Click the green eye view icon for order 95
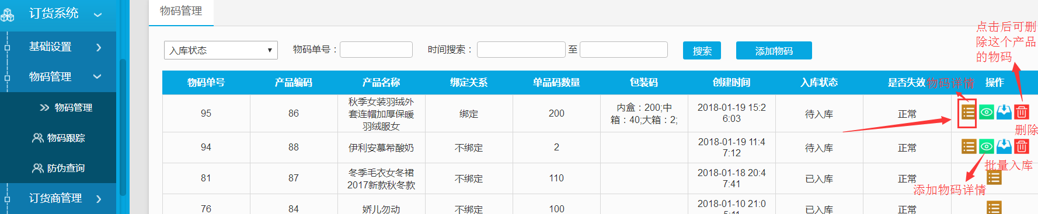 [x=986, y=112]
